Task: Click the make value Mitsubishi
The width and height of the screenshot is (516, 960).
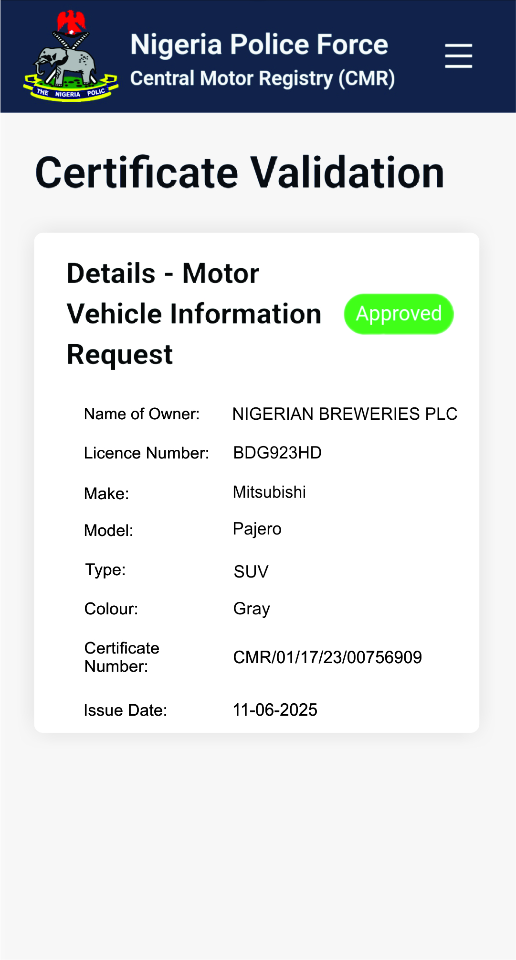Action: [269, 492]
